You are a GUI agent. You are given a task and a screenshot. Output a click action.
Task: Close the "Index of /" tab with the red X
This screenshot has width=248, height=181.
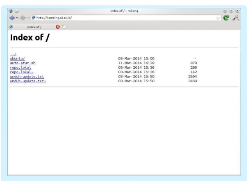click(58, 27)
